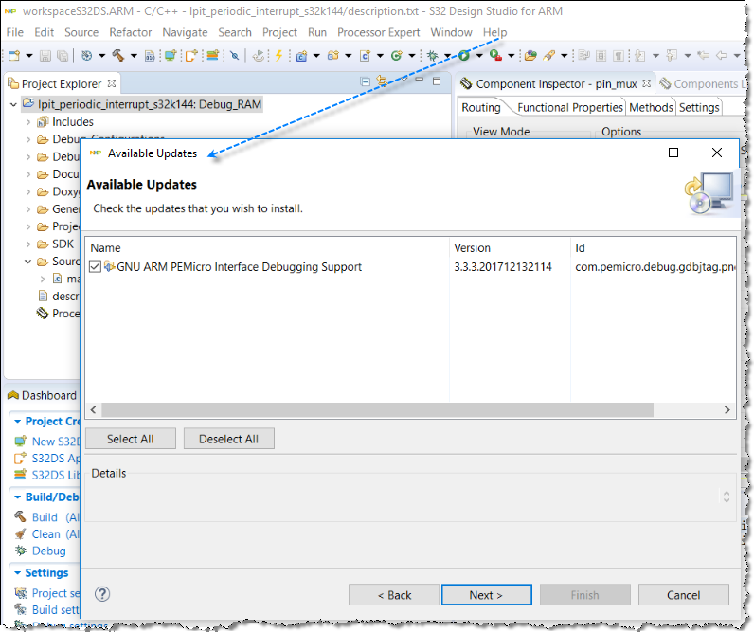Click the yellow lightning flash icon

(278, 56)
